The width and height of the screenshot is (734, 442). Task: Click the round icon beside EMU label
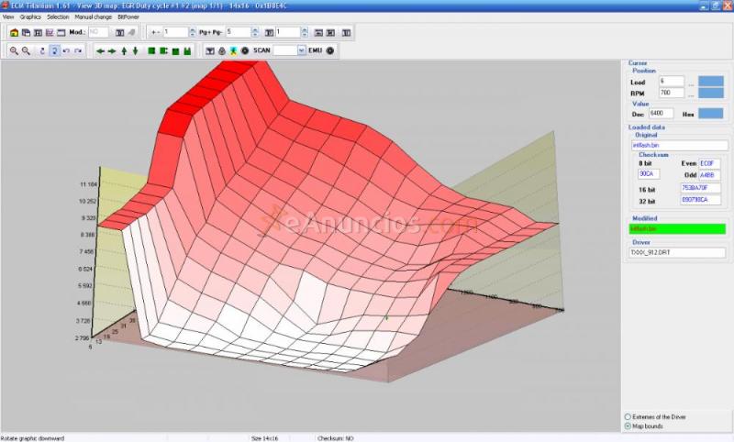pos(330,50)
